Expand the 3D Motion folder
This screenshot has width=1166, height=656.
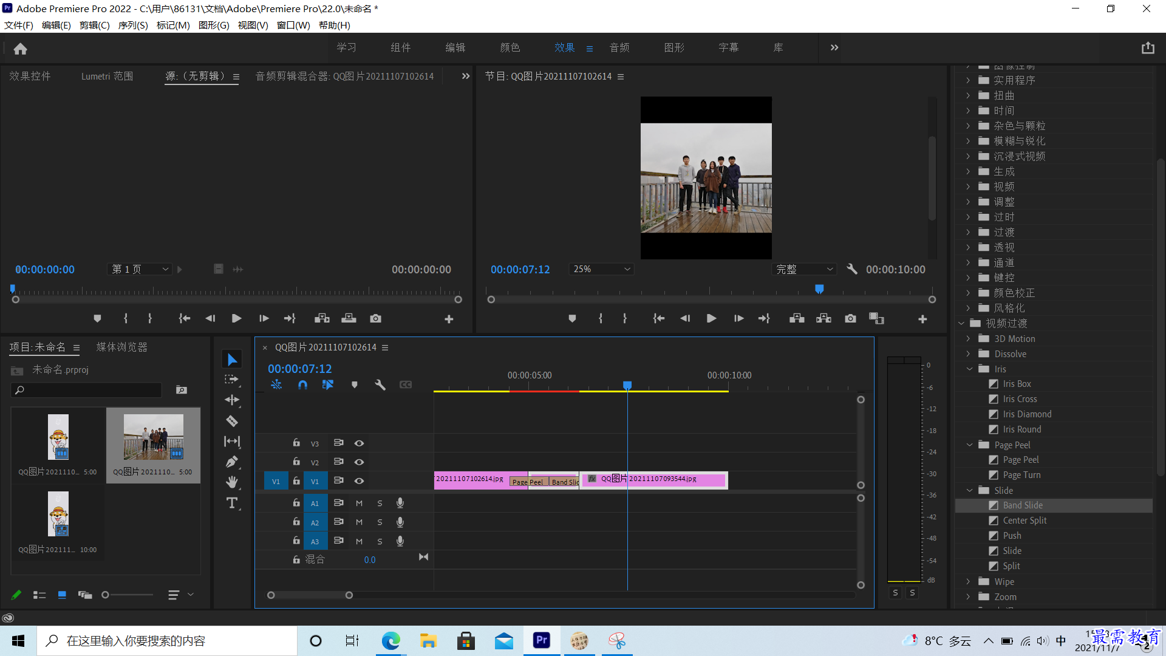(x=968, y=339)
